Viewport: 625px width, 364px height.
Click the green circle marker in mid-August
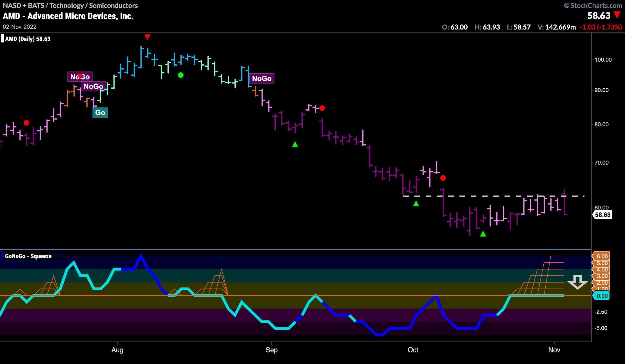(181, 75)
